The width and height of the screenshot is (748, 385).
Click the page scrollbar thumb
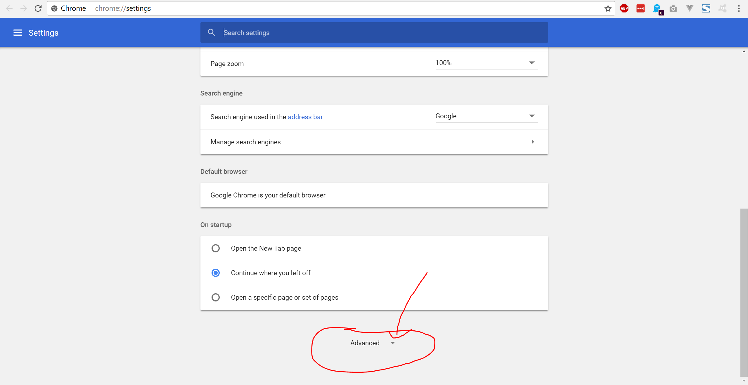click(x=744, y=292)
